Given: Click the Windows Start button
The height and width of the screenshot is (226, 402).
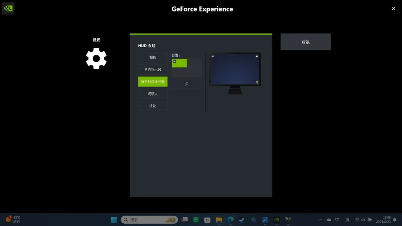Looking at the screenshot, I should 114,220.
